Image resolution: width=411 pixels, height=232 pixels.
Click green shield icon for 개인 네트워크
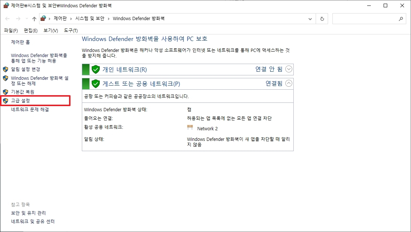tap(96, 70)
